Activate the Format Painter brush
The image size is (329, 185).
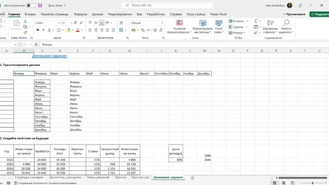pos(25,32)
